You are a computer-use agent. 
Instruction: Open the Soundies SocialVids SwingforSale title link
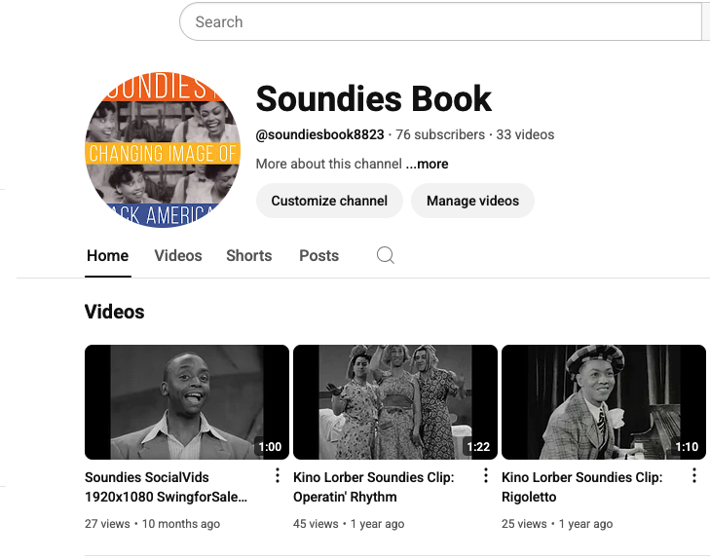point(167,487)
